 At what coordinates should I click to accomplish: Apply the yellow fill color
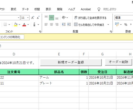16,24
